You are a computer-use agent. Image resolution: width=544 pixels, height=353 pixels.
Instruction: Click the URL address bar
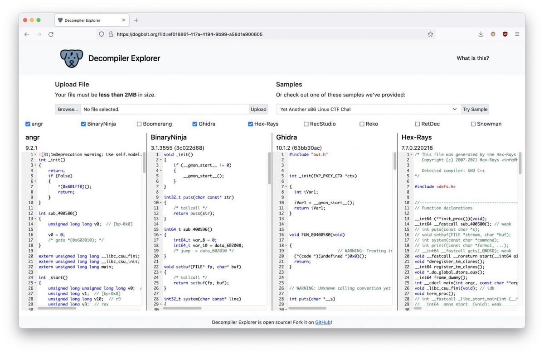point(265,34)
